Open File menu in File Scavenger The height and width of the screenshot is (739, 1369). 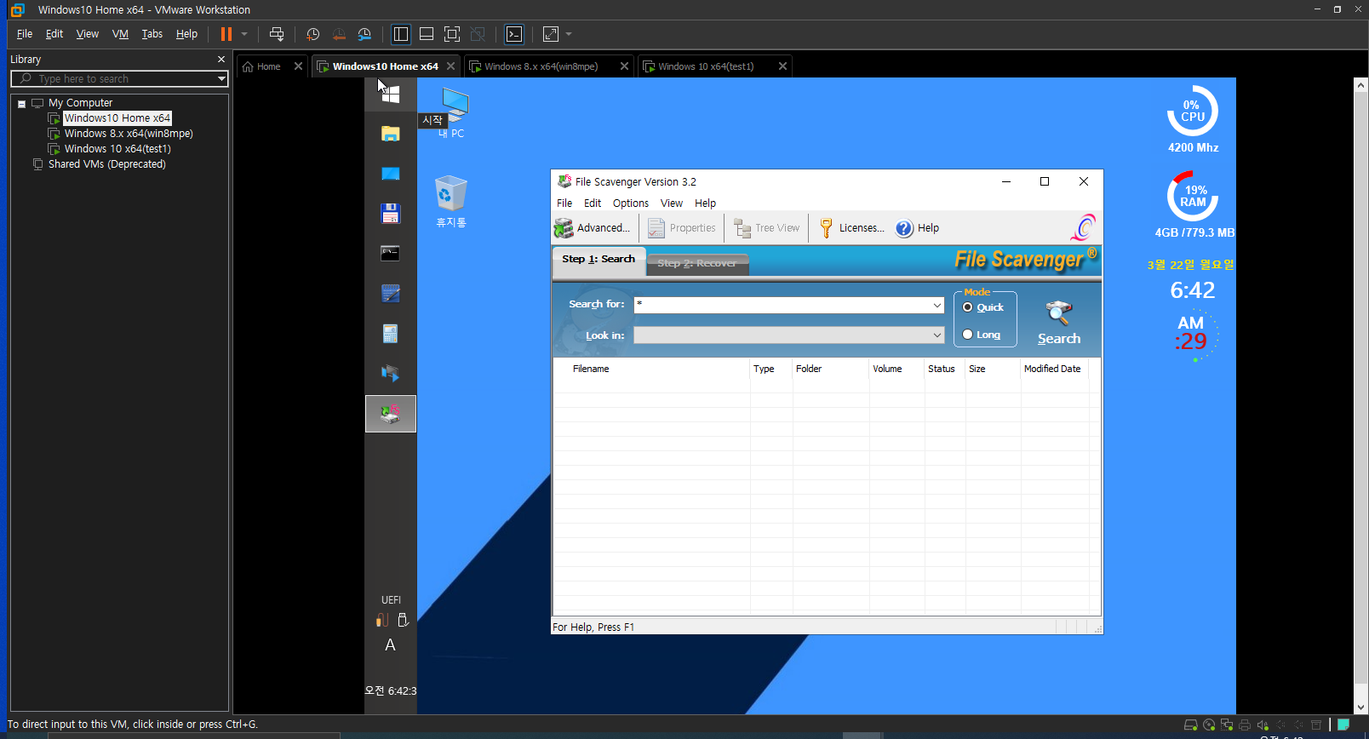[564, 203]
